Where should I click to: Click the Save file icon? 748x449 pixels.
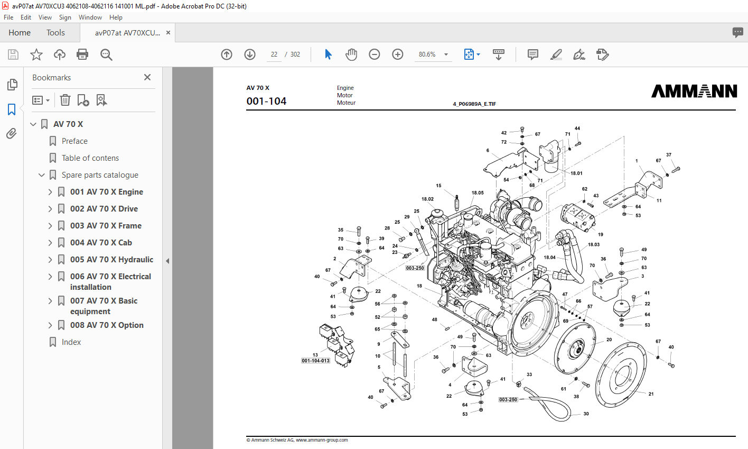pyautogui.click(x=13, y=54)
